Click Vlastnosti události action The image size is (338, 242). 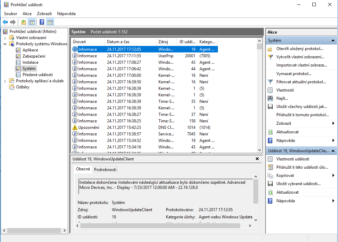[293, 159]
